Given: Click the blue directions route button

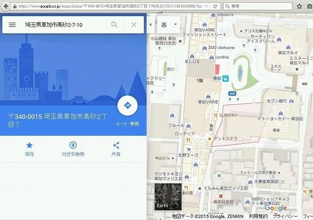Looking at the screenshot, I should pos(128,106).
